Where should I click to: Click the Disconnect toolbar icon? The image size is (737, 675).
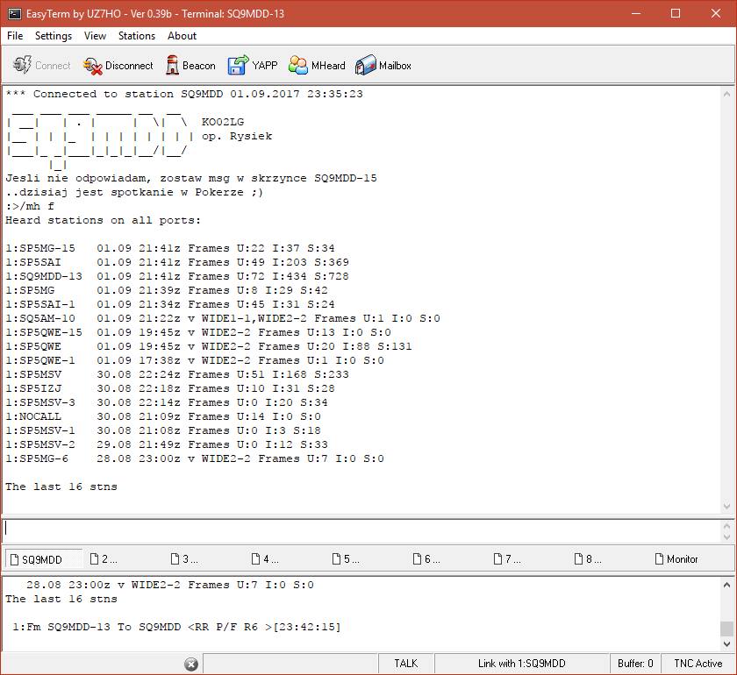(x=93, y=66)
